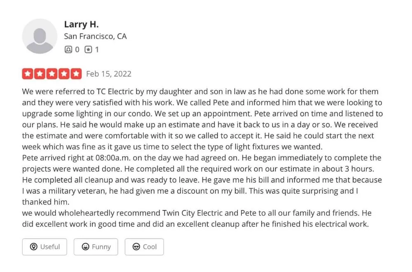Open the Larry H. reviewer name link

pyautogui.click(x=81, y=24)
